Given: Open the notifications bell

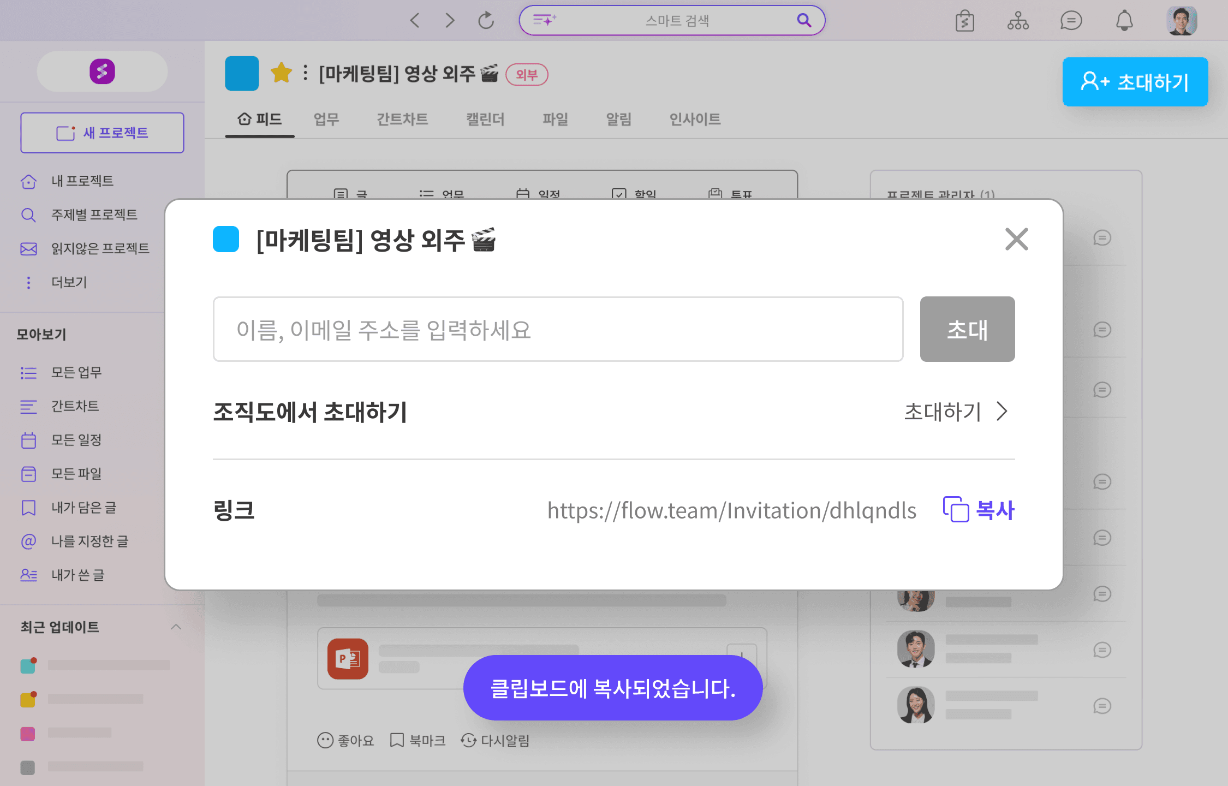Looking at the screenshot, I should (1124, 21).
